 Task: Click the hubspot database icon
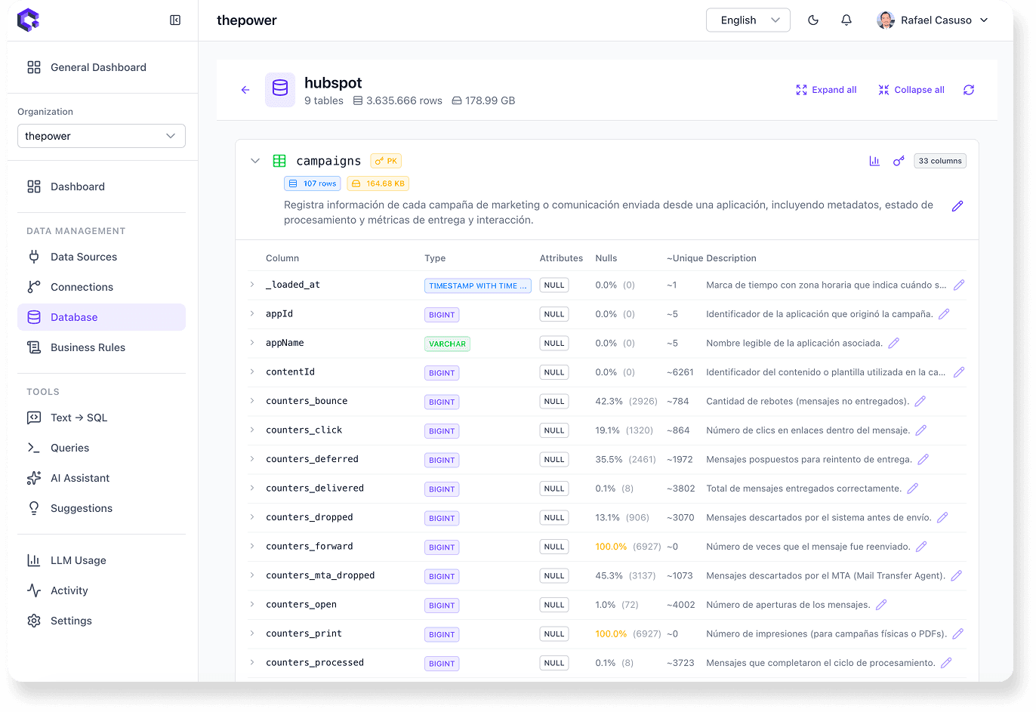click(x=280, y=90)
